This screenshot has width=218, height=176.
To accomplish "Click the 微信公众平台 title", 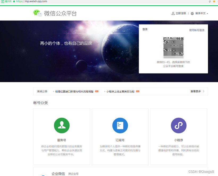I will pyautogui.click(x=60, y=14).
